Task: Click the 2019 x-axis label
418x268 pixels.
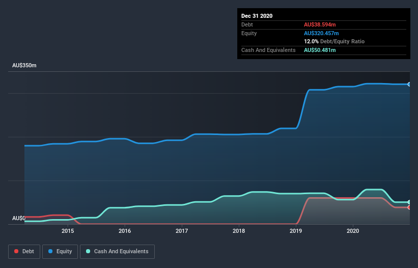Action: [x=296, y=231]
